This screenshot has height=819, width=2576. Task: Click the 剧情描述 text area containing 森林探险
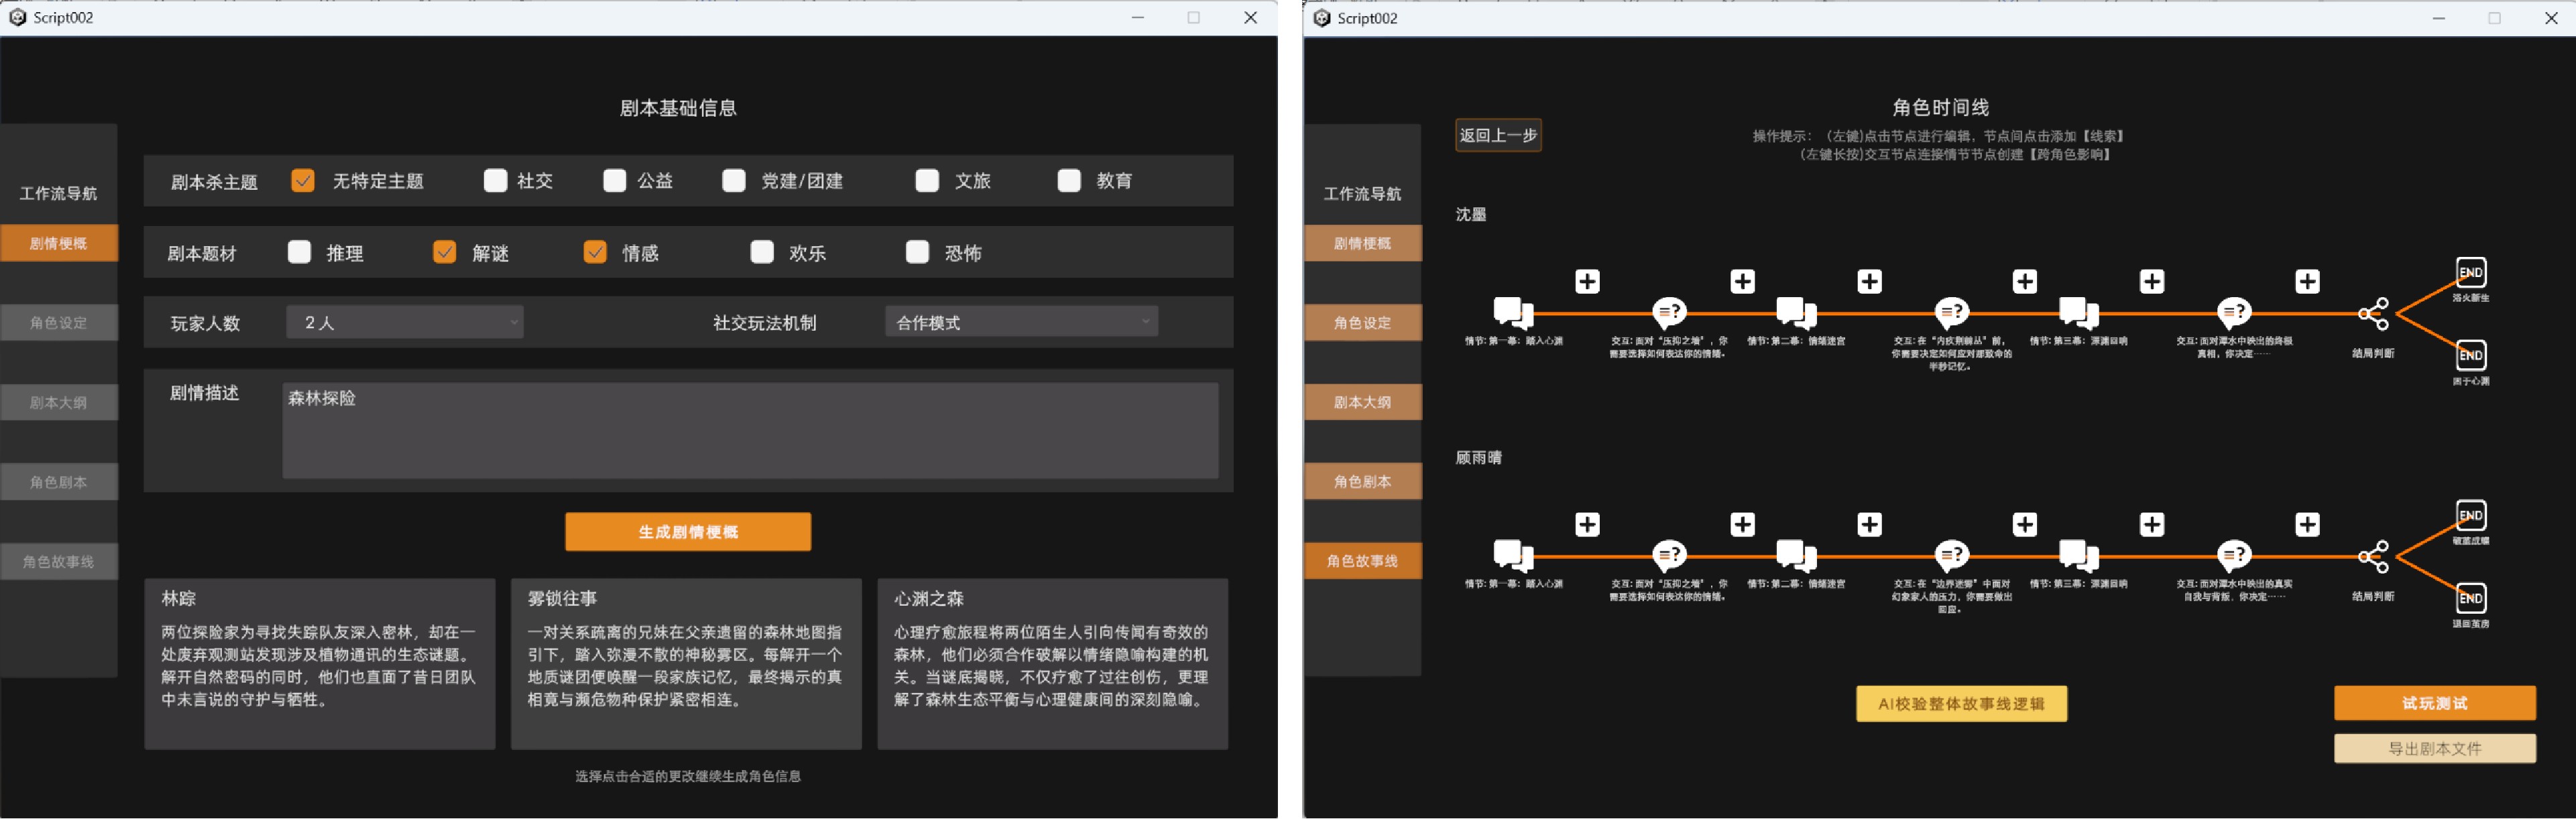point(750,430)
